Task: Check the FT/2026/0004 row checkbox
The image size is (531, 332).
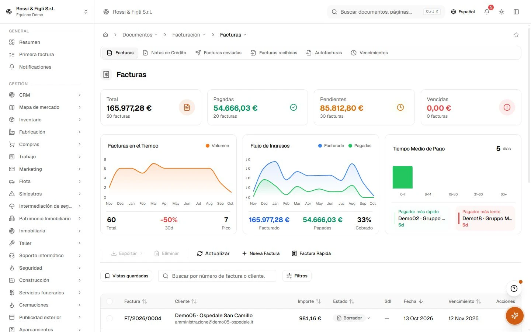Action: pos(110,318)
